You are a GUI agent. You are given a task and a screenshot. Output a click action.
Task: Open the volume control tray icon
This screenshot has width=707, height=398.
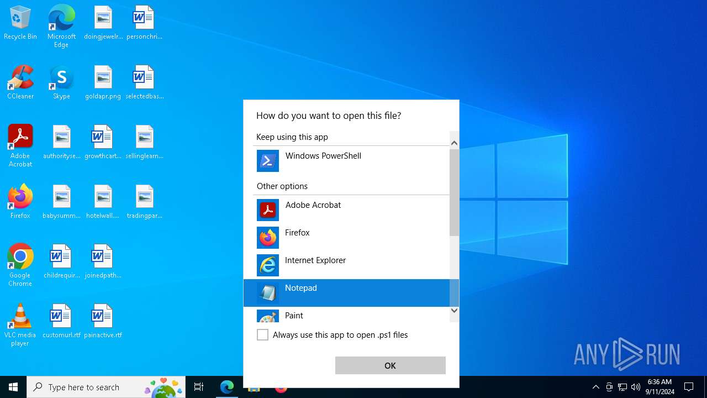tap(636, 387)
